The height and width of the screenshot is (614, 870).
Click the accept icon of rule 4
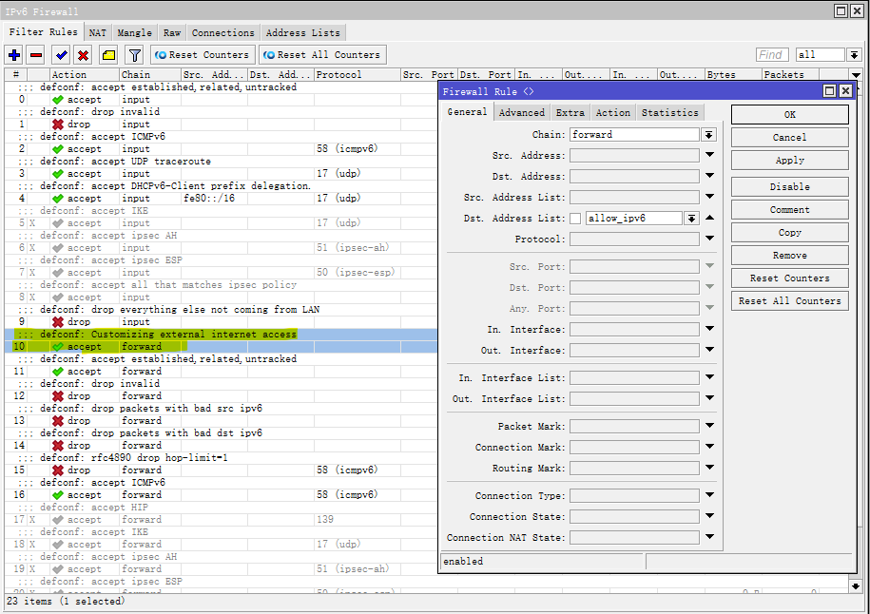(x=58, y=199)
